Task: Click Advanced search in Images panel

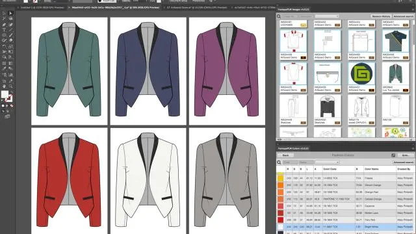Action: click(403, 16)
